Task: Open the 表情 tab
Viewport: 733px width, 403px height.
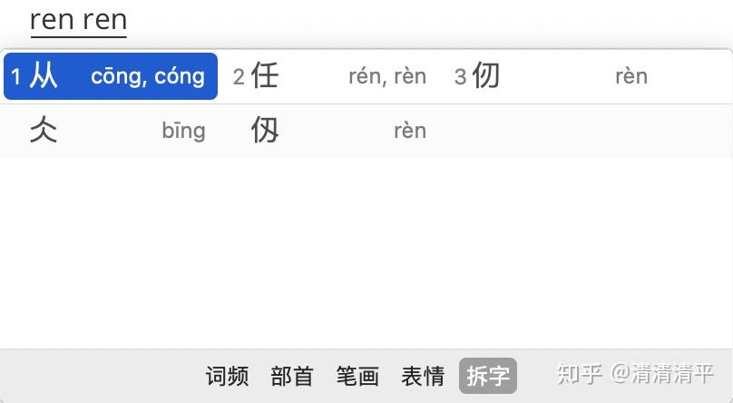Action: pyautogui.click(x=423, y=376)
